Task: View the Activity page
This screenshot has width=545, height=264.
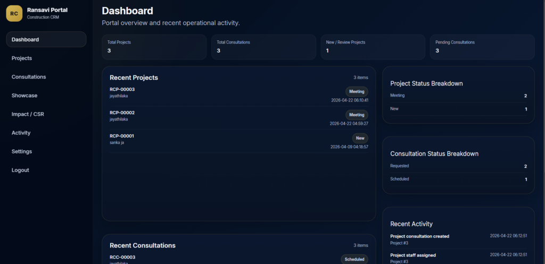Action: tap(21, 133)
